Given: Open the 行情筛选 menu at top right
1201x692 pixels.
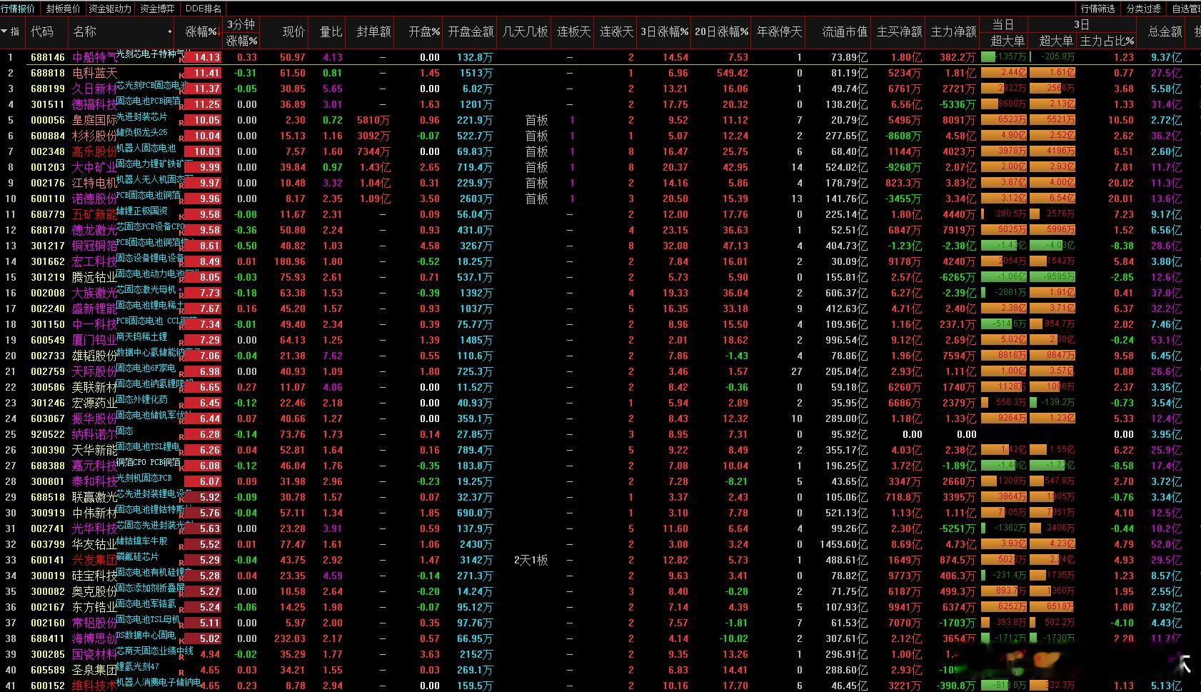Looking at the screenshot, I should 1098,9.
